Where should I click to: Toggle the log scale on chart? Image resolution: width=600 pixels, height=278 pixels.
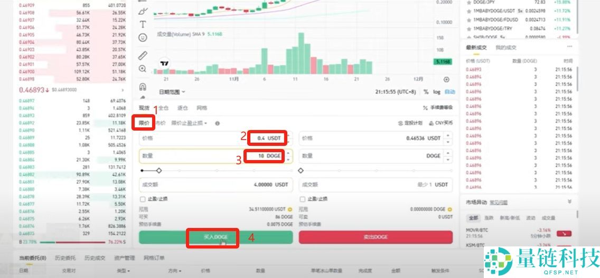click(x=437, y=92)
